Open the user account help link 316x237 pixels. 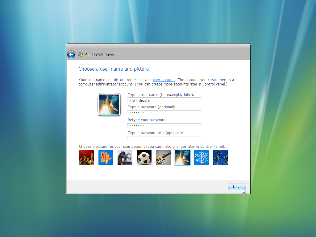click(x=164, y=80)
